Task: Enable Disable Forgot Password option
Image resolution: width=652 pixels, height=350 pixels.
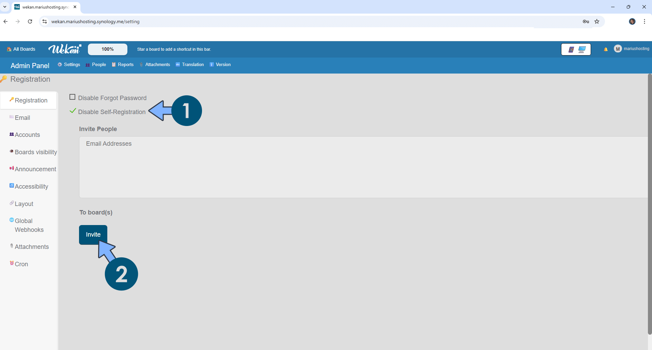Action: (x=72, y=97)
